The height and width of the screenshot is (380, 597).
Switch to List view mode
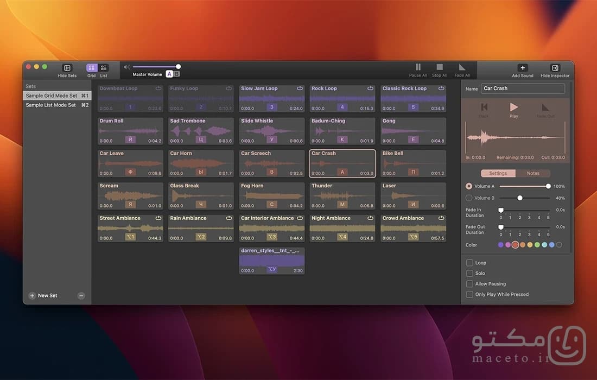coord(104,68)
